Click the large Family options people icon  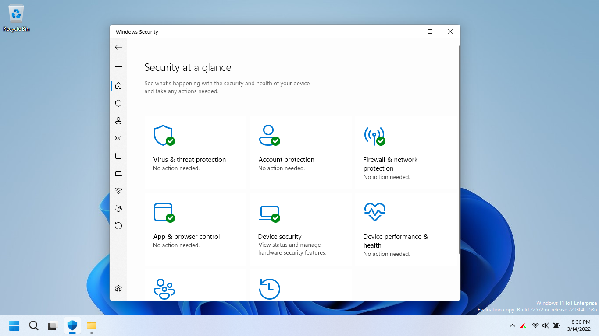click(164, 289)
